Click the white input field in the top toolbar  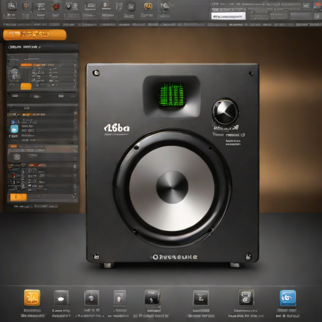[x=228, y=16]
